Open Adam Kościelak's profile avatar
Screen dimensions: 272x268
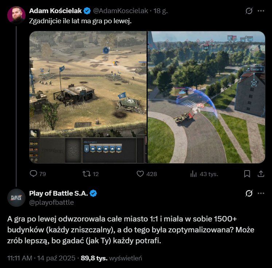[x=16, y=15]
